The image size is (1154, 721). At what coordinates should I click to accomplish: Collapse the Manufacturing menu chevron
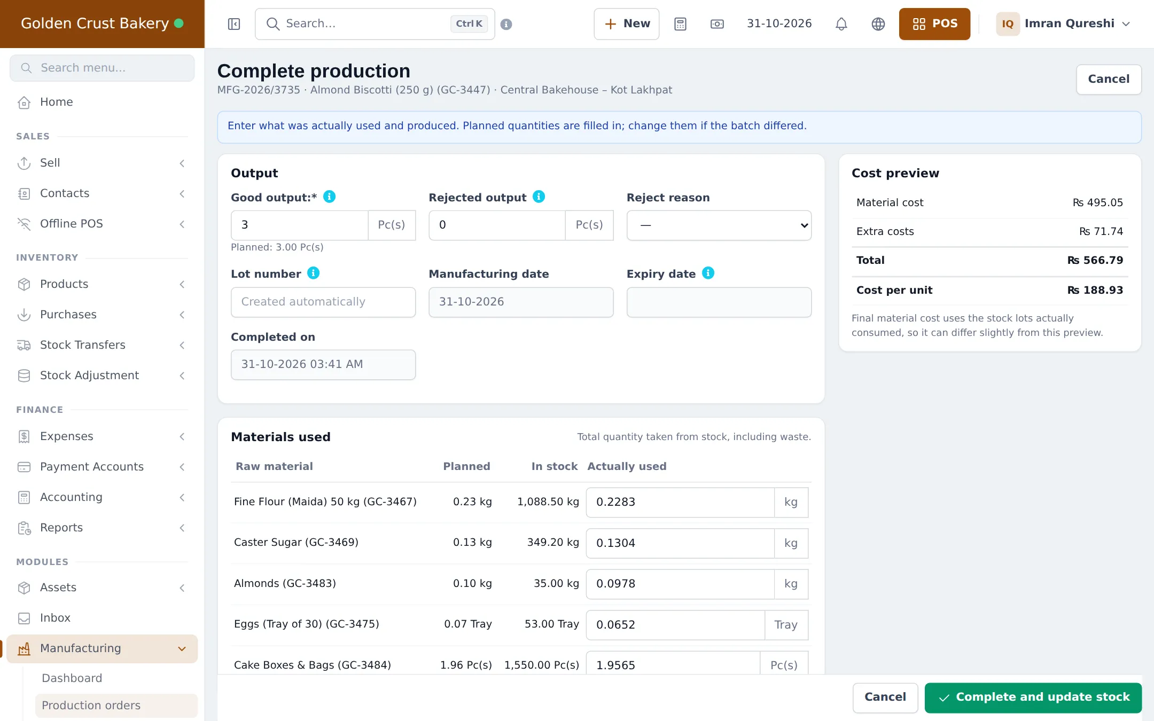[x=182, y=649]
